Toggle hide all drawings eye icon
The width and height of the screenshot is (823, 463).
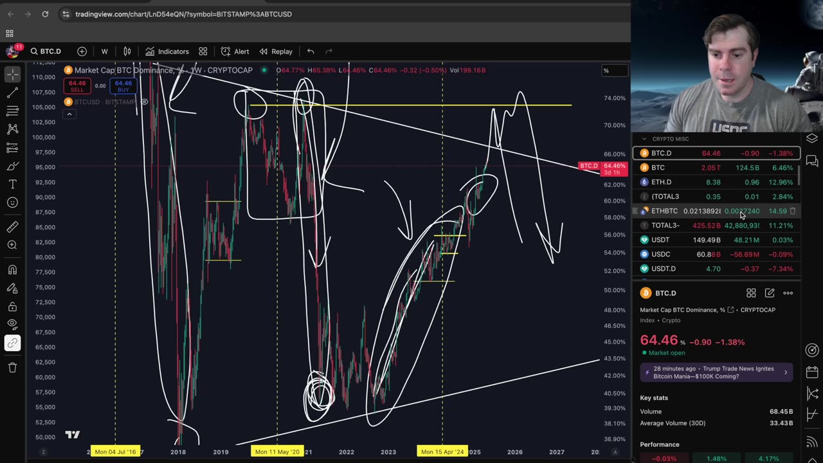(x=12, y=325)
